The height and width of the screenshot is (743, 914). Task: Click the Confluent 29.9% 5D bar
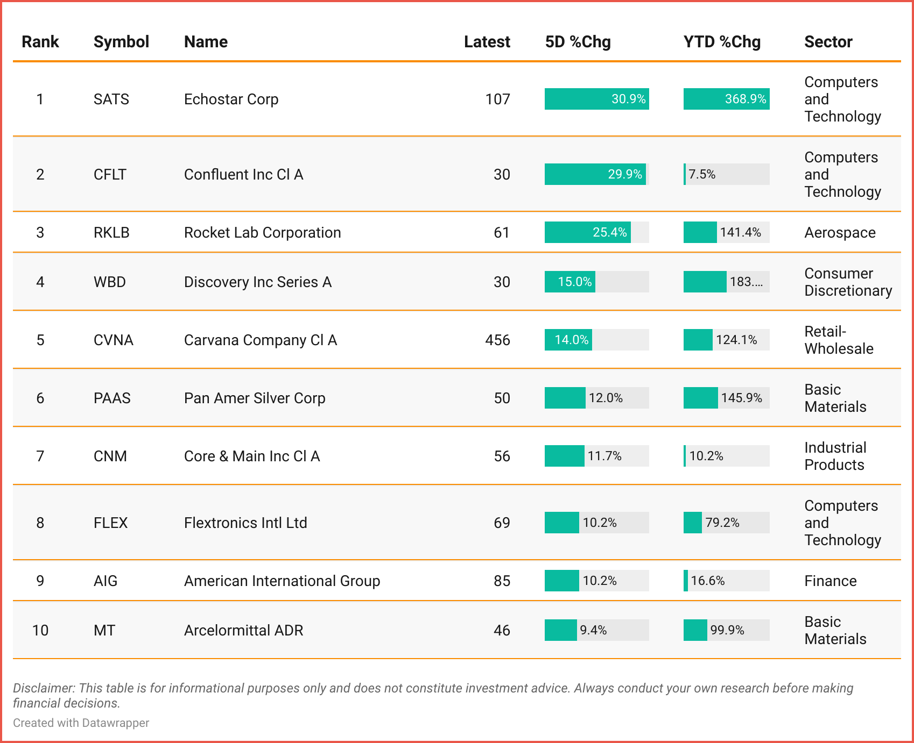click(x=595, y=175)
